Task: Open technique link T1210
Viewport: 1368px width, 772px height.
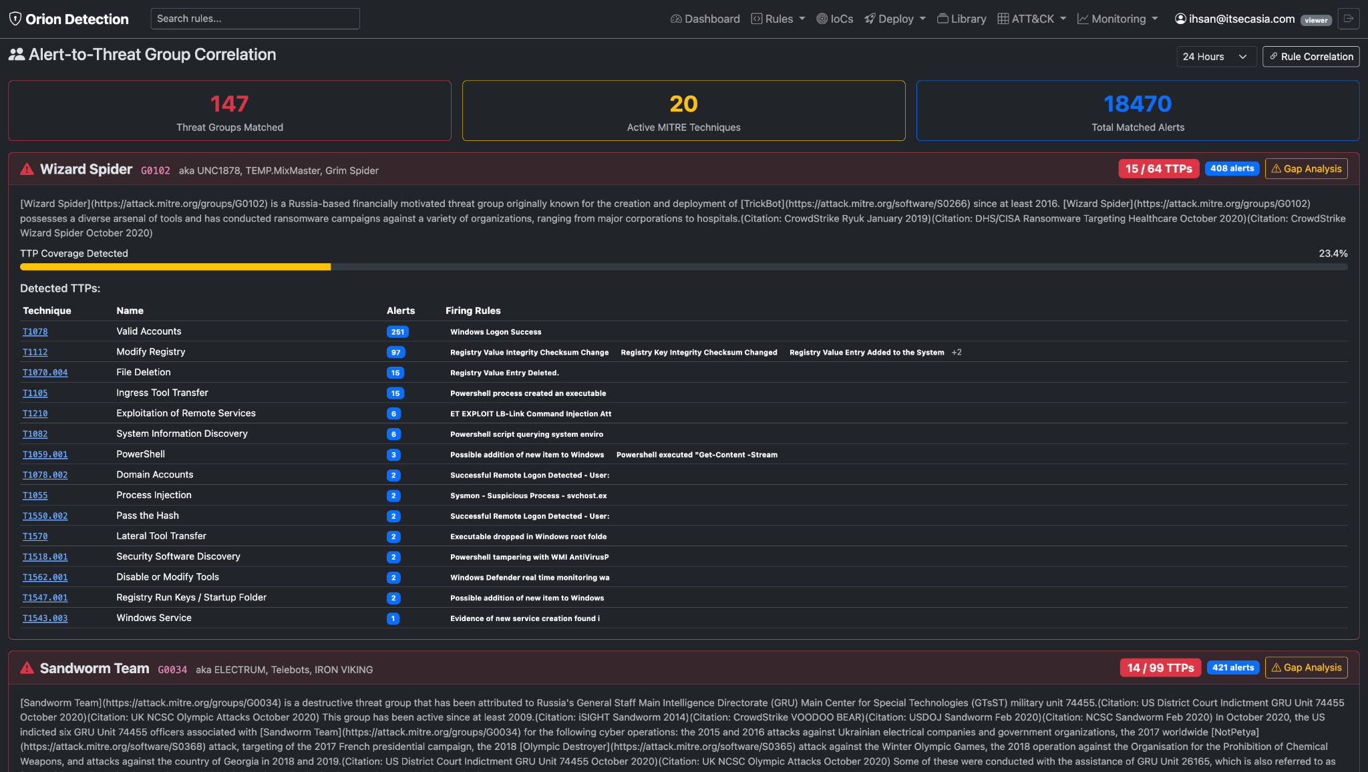Action: [x=35, y=413]
